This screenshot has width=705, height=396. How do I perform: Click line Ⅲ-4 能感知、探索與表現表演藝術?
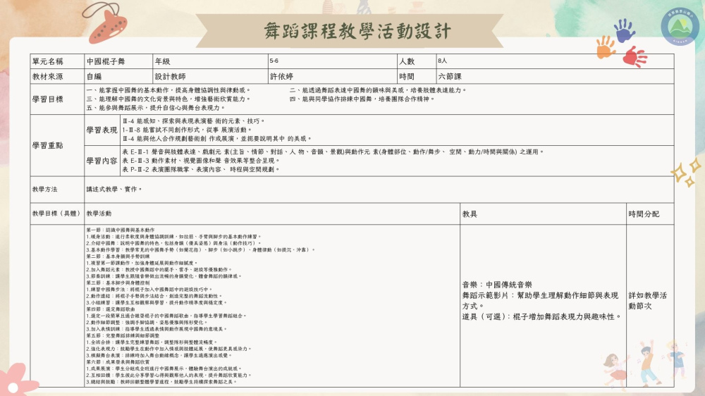pyautogui.click(x=195, y=121)
